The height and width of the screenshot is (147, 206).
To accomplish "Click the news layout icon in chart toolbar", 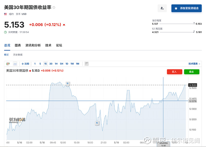I will pos(87,64).
